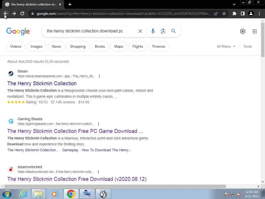Open a new tab with the plus icon

pos(70,4)
